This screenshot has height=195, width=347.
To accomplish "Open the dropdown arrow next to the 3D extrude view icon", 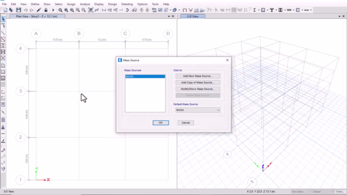I will pyautogui.click(x=179, y=10).
